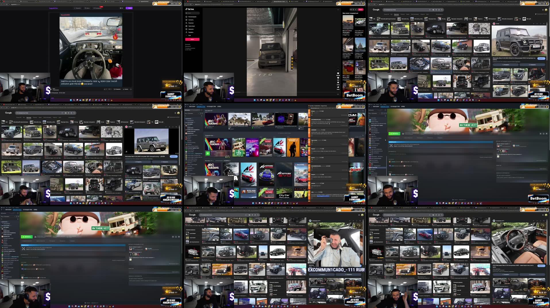Switch to the СООБЩЕСТВО tab in Steam
Screen dimensions: 550x308
point(211,107)
